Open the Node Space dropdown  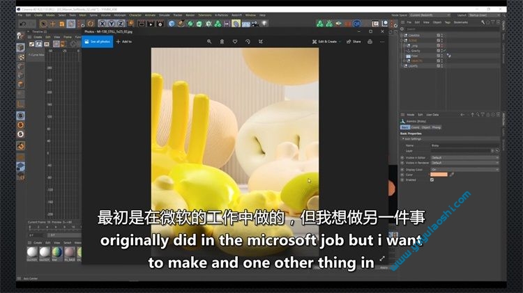pos(430,15)
